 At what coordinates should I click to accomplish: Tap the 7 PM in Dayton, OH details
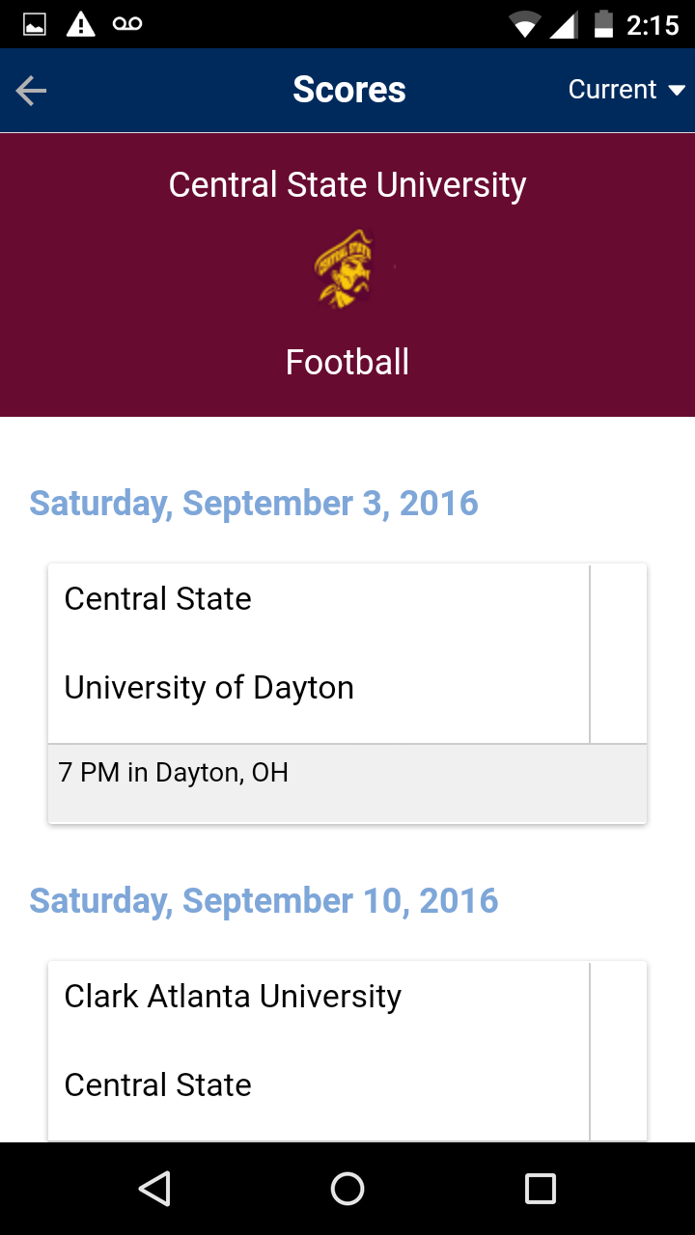[x=174, y=773]
